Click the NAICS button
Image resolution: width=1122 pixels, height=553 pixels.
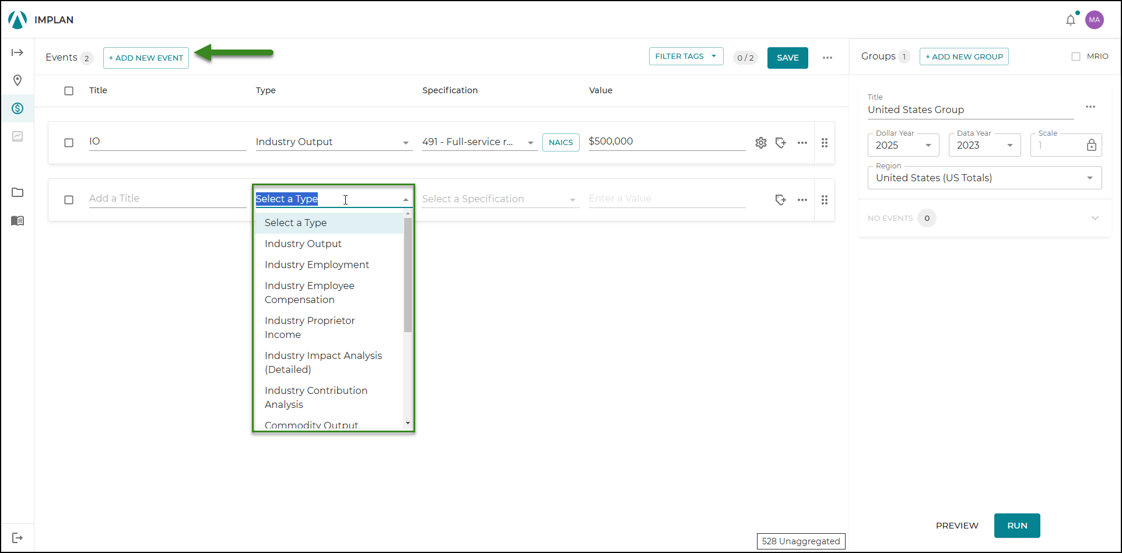560,143
